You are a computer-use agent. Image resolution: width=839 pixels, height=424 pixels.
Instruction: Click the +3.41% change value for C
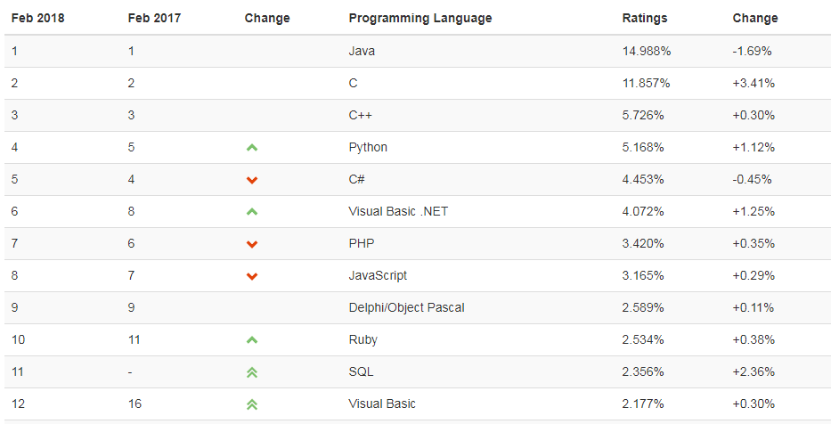(x=753, y=83)
